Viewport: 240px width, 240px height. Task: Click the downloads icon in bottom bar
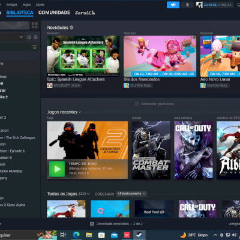[x=92, y=224]
